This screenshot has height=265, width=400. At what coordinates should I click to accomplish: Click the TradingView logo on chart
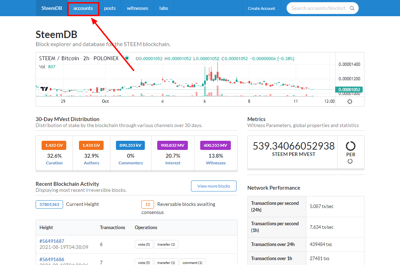coord(44,89)
